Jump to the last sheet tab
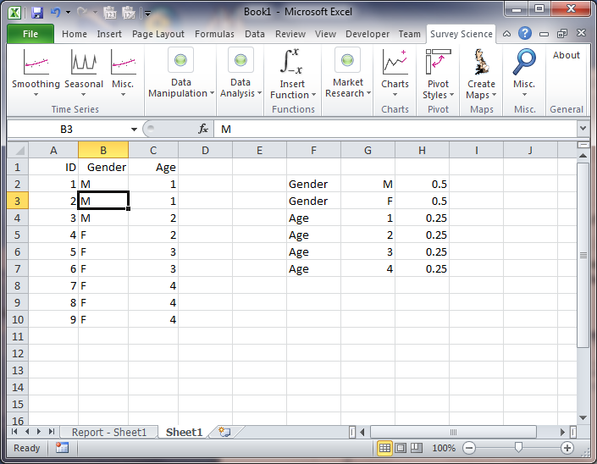This screenshot has height=464, width=597. (x=51, y=432)
